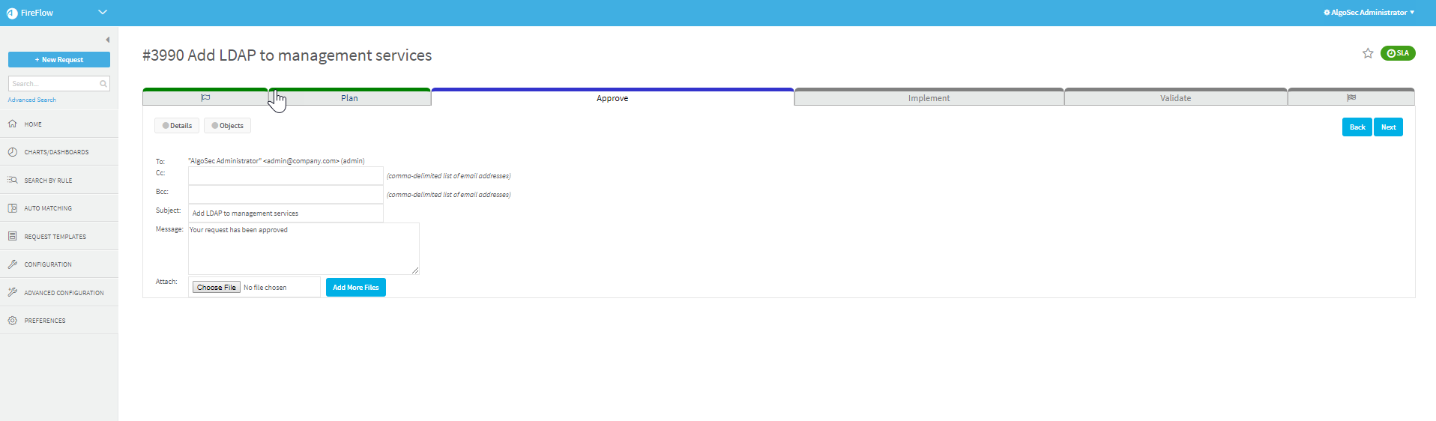Switch to the Plan stage tab
This screenshot has width=1436, height=421.
coord(349,98)
